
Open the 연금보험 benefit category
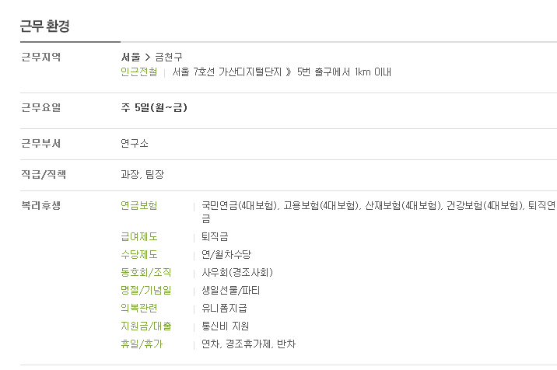(x=139, y=205)
